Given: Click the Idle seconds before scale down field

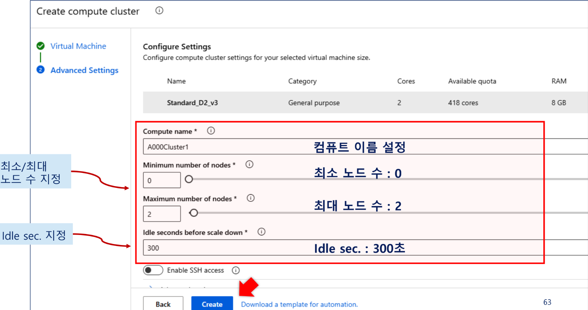Looking at the screenshot, I should coord(365,247).
